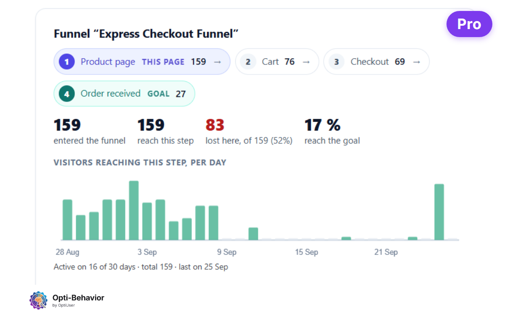Click the arrow after Product page 159
The image size is (505, 316).
point(218,62)
